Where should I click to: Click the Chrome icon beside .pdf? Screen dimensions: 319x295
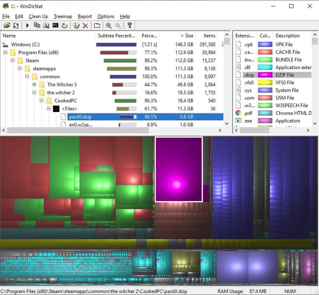[x=238, y=113]
